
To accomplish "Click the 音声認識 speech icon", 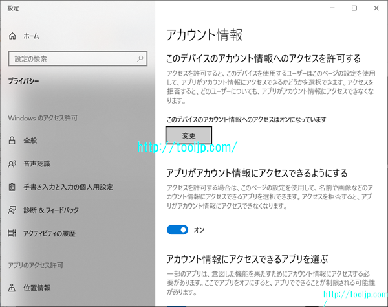I will (x=12, y=164).
